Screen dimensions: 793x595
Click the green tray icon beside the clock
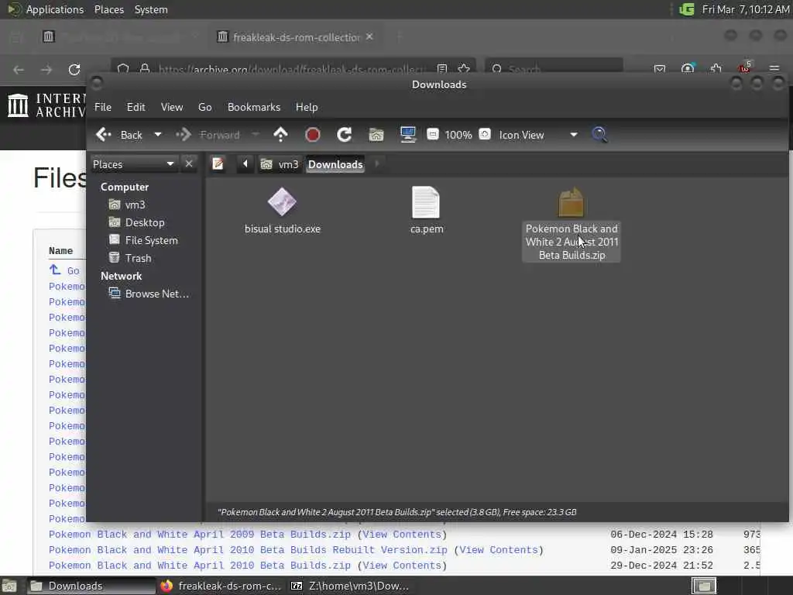(686, 9)
